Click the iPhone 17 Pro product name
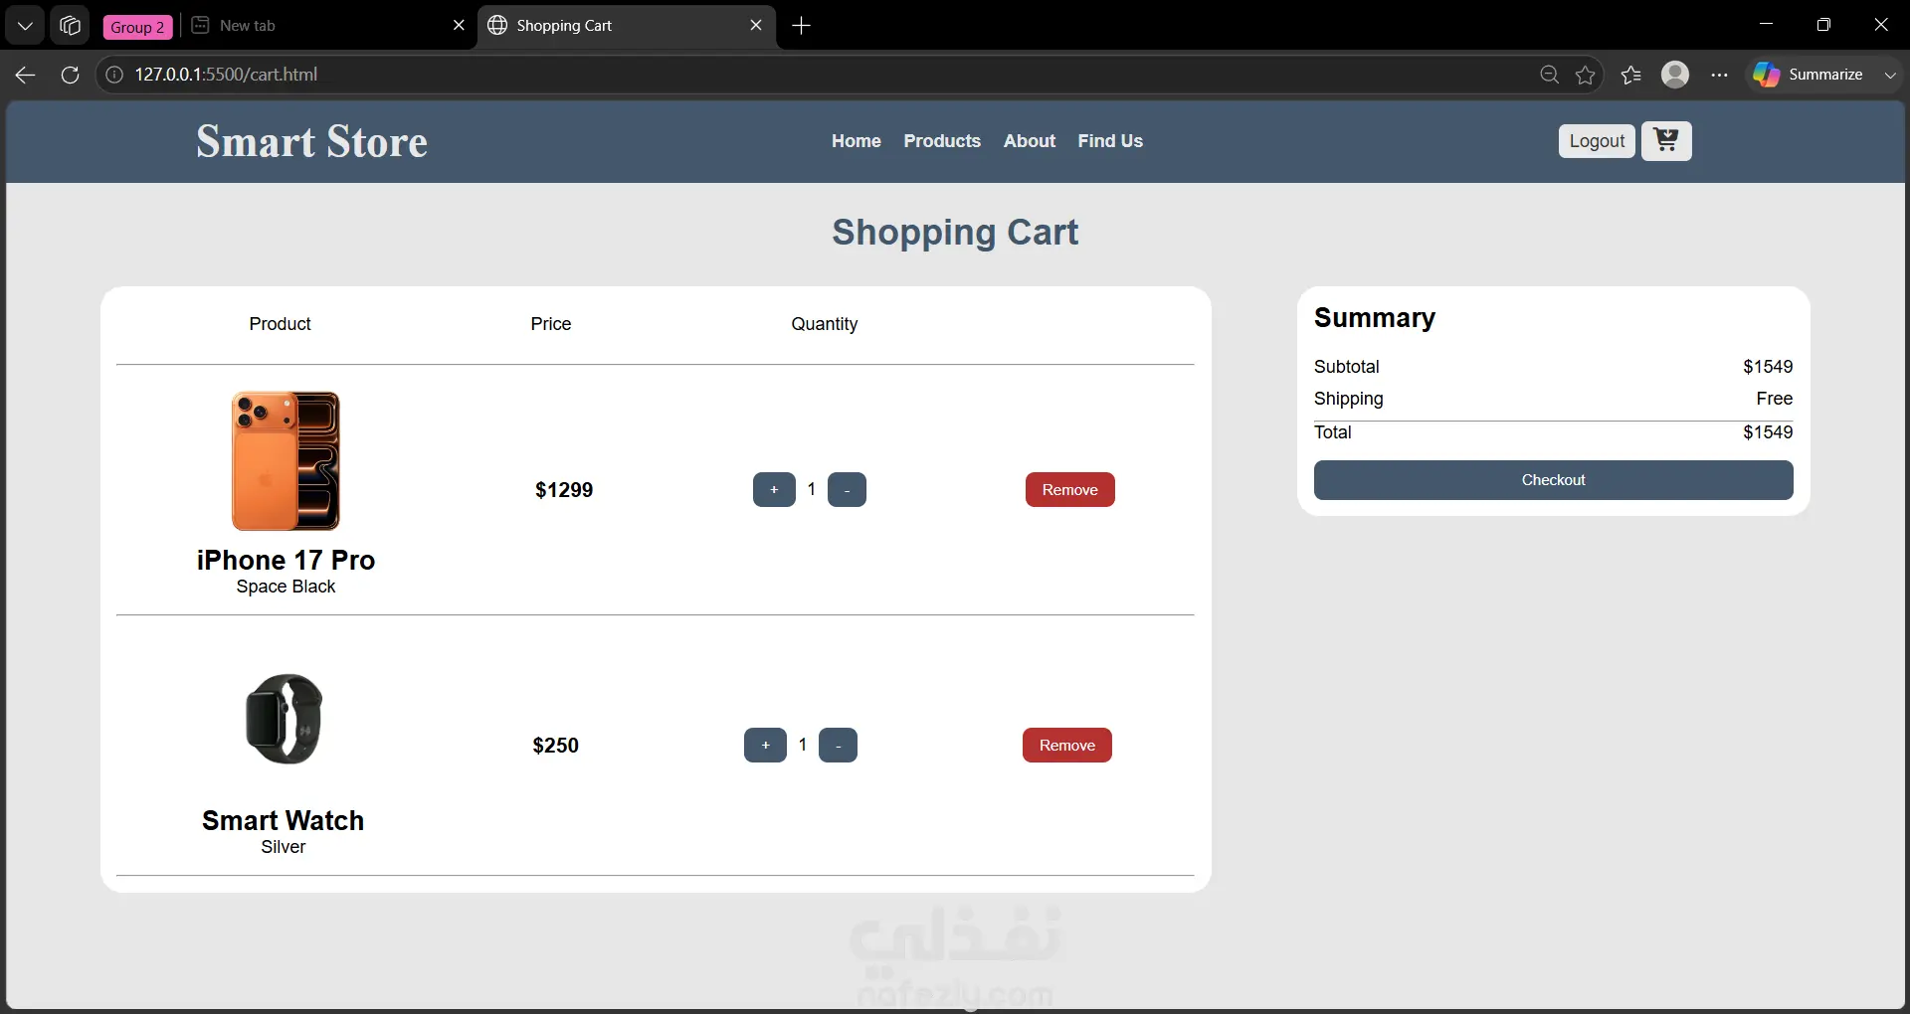 tap(286, 561)
